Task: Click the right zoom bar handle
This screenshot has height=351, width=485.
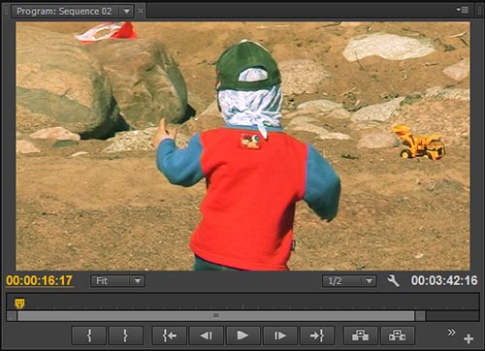Action: 420,316
